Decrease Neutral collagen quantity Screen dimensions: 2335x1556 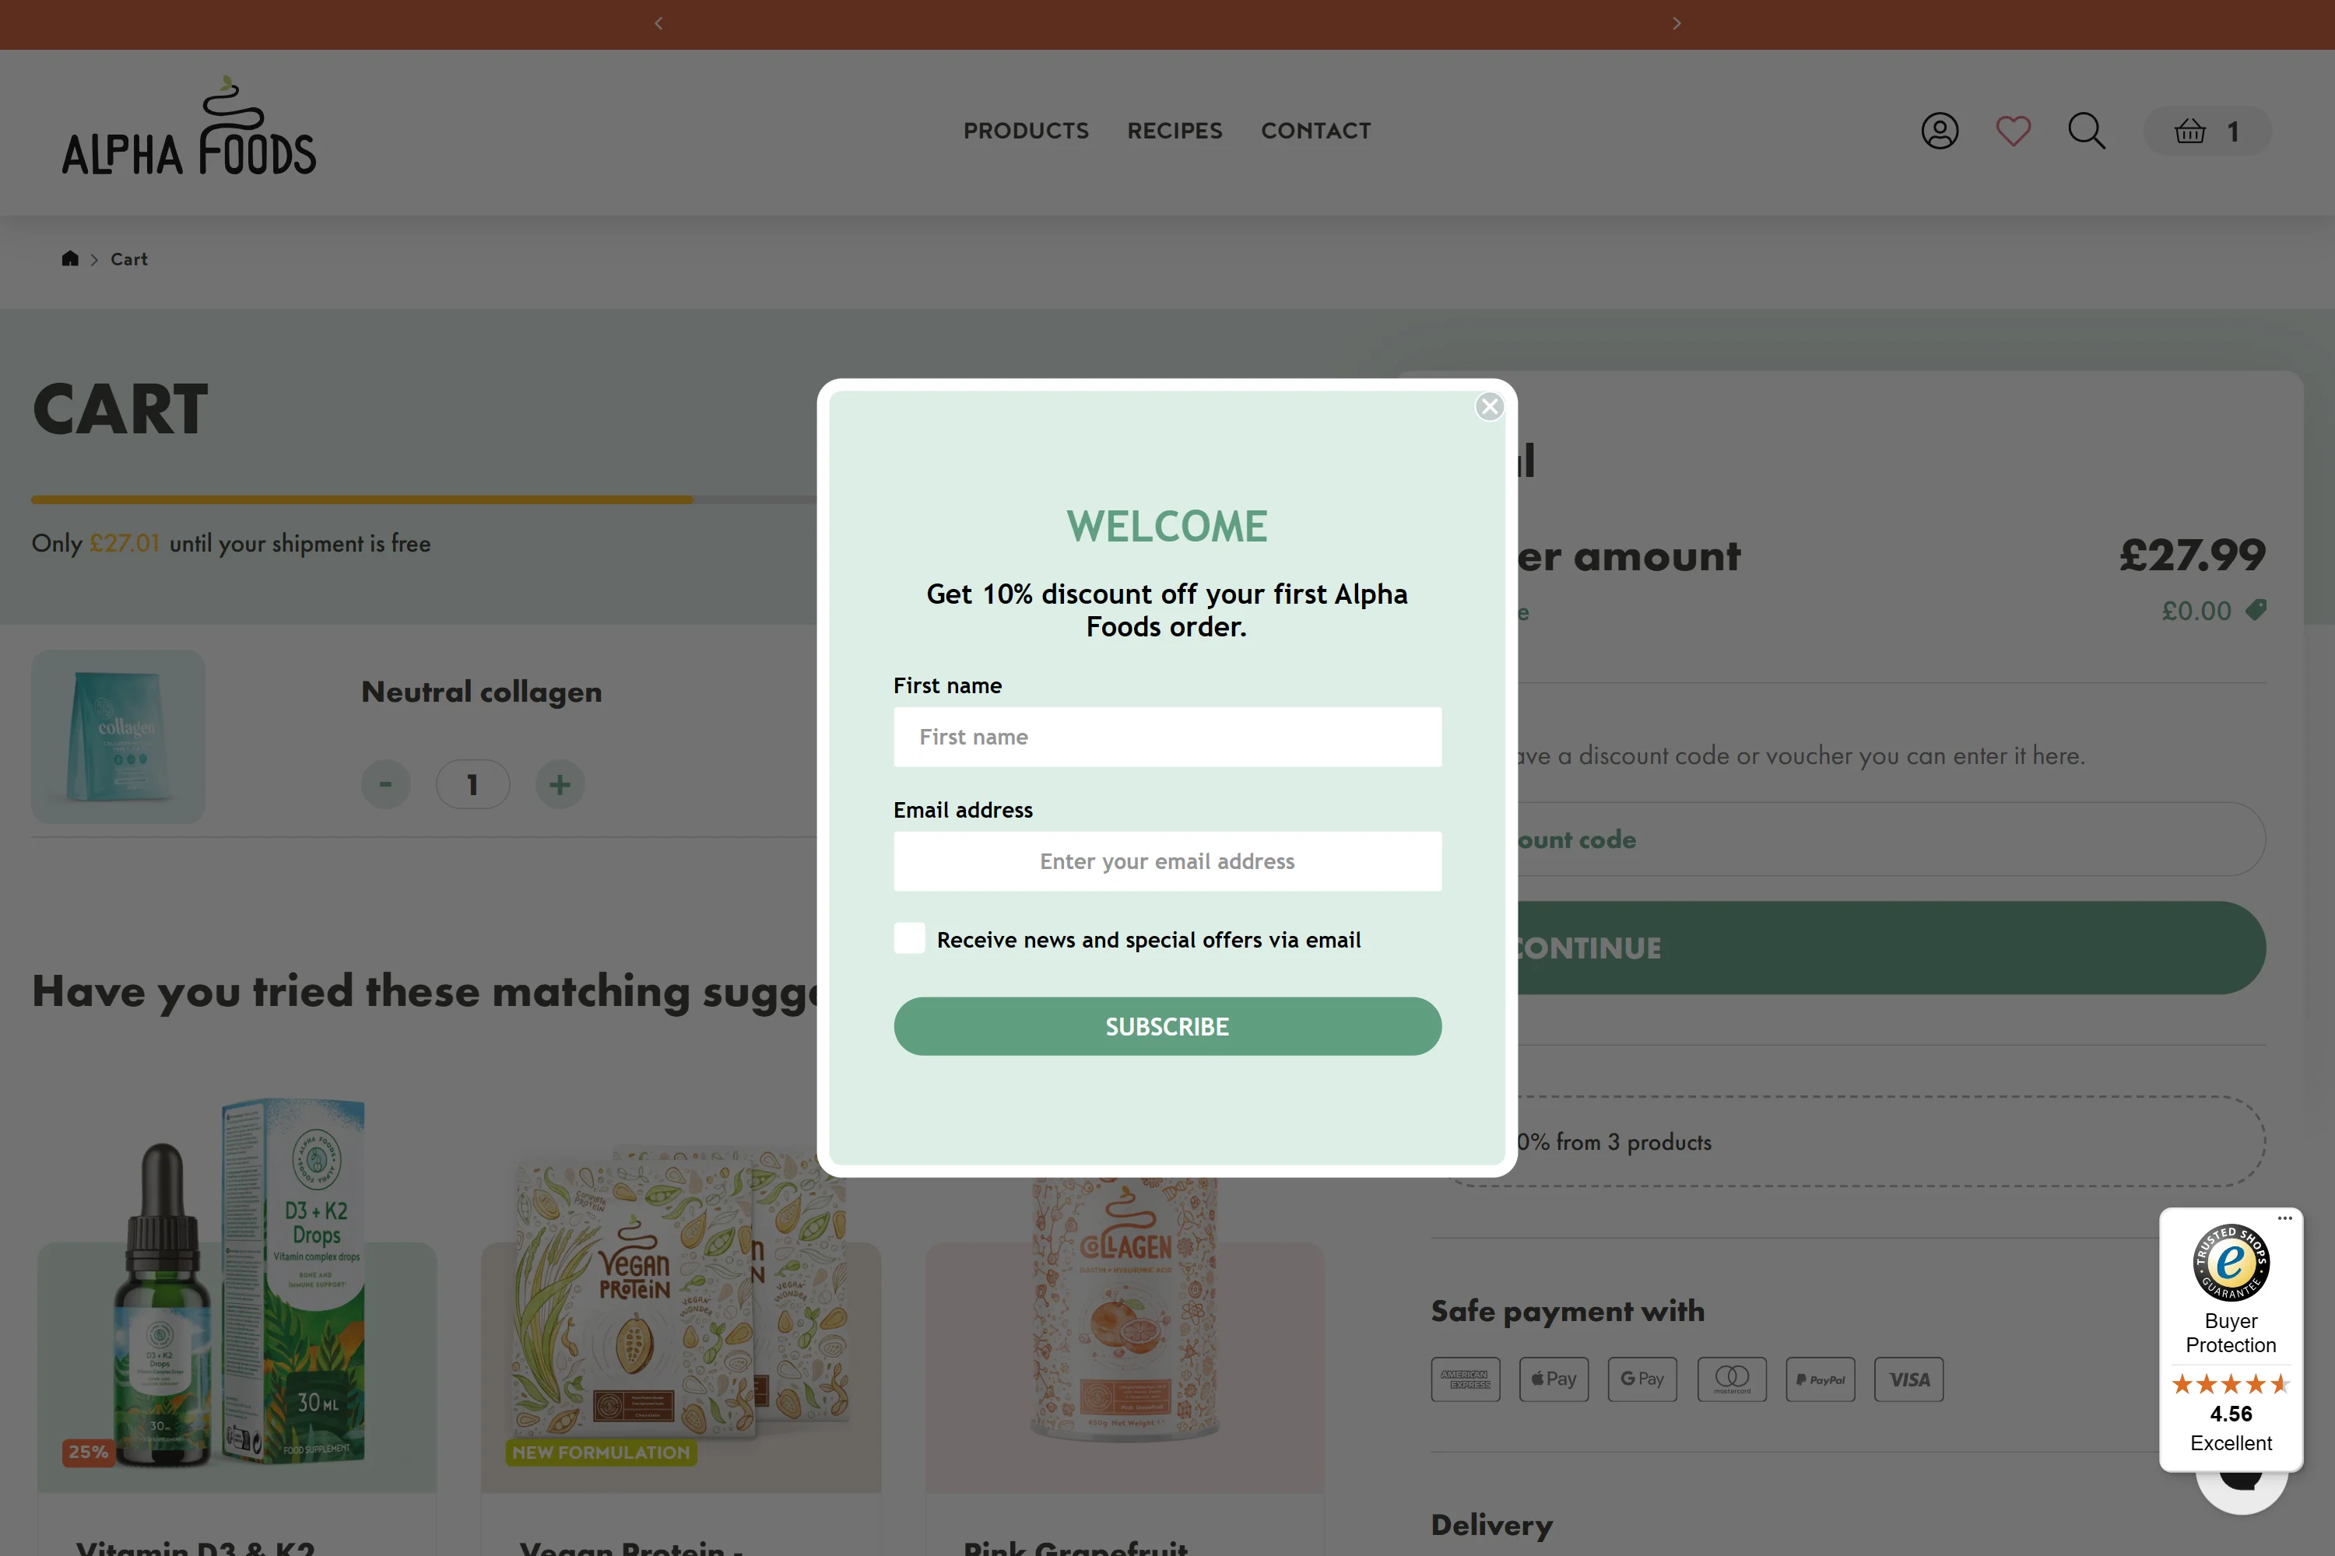(x=385, y=785)
